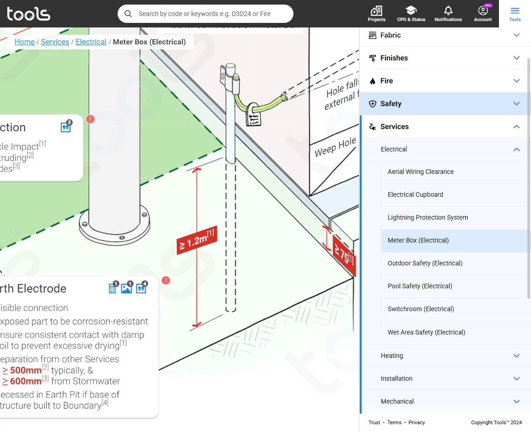
Task: Click the Fabric brick wall icon
Action: point(373,35)
